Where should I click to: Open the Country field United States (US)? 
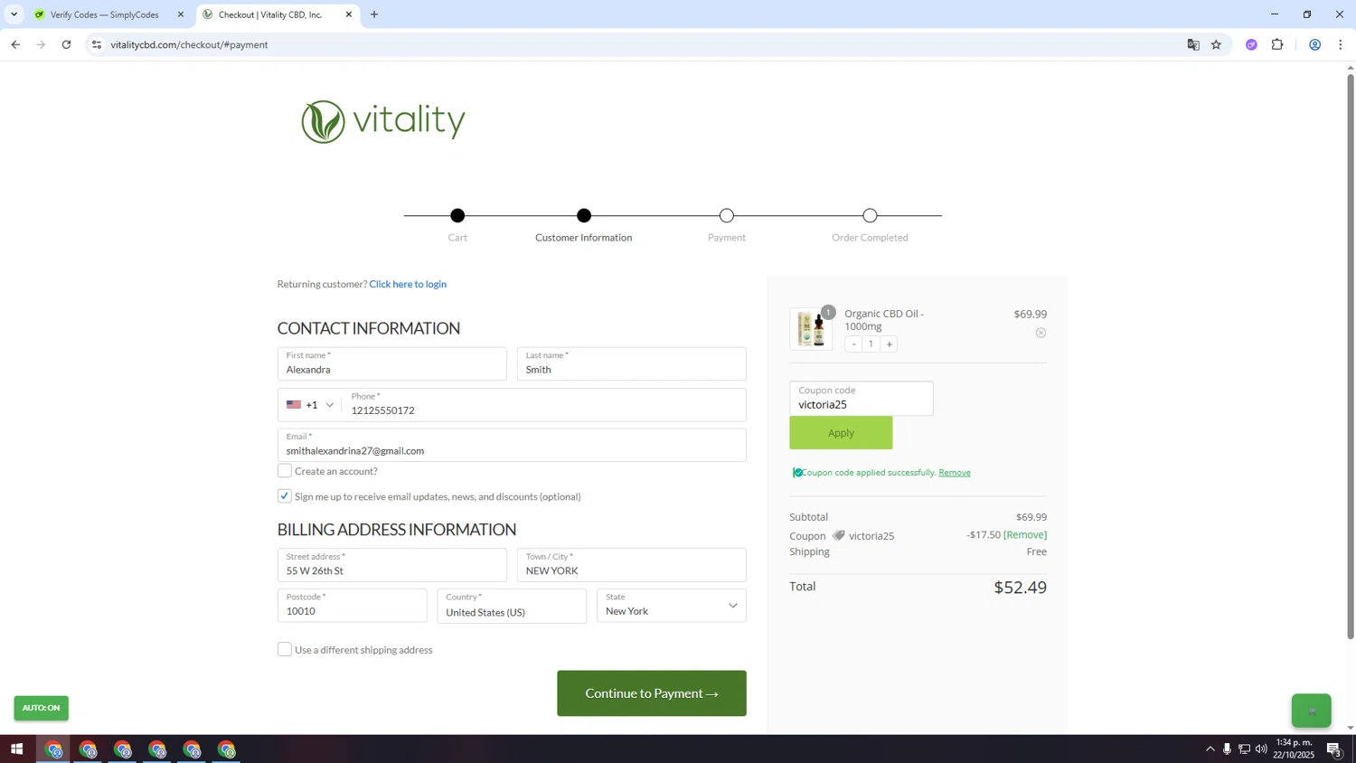pyautogui.click(x=512, y=606)
